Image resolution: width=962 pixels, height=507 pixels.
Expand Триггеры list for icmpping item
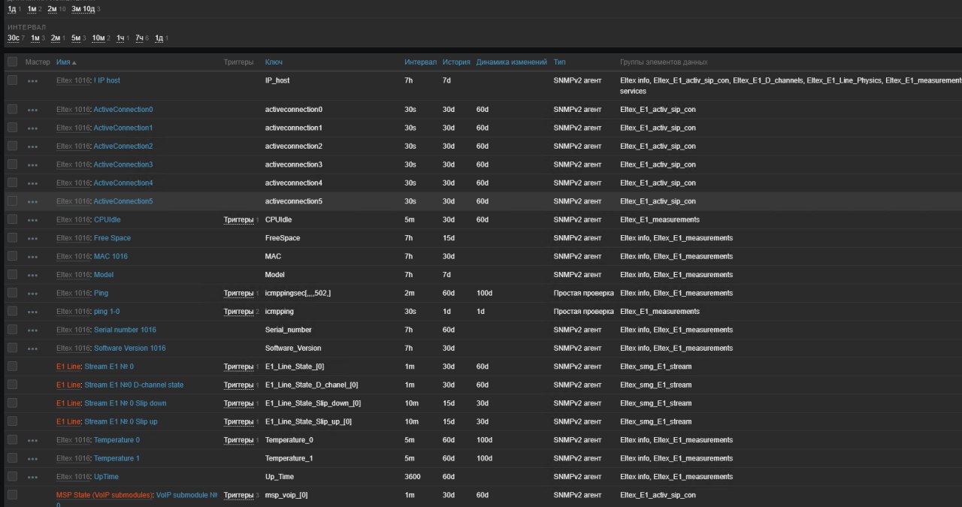click(x=238, y=312)
